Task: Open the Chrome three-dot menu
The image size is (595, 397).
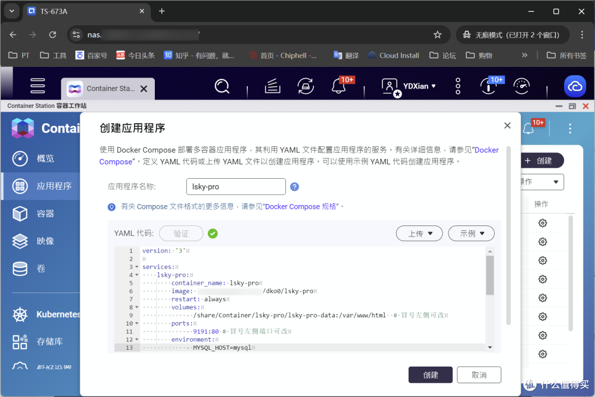Action: click(582, 35)
